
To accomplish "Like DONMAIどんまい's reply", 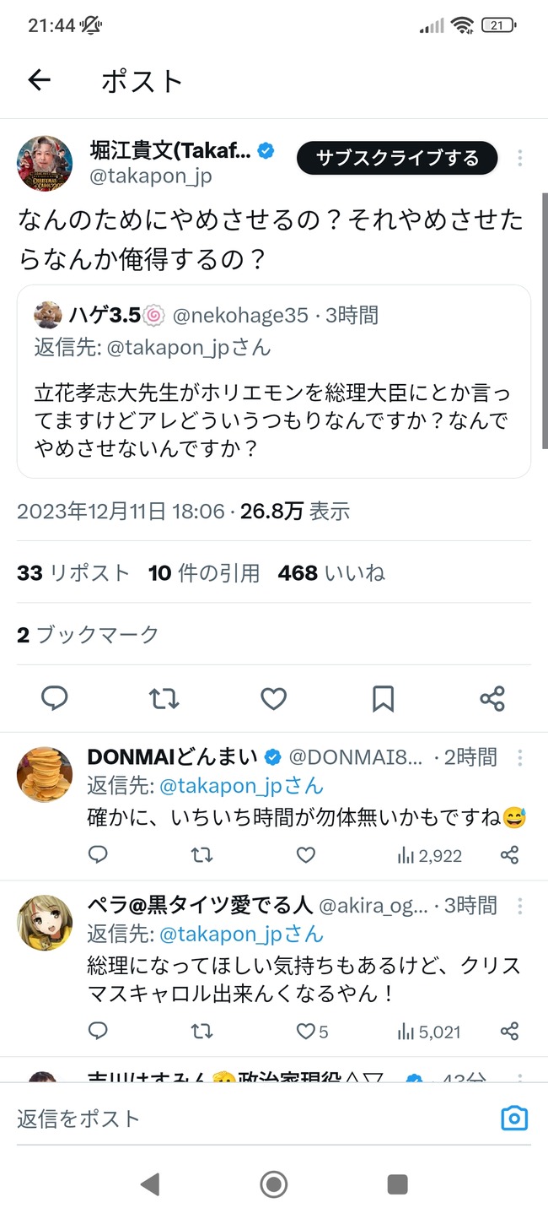I will click(306, 855).
